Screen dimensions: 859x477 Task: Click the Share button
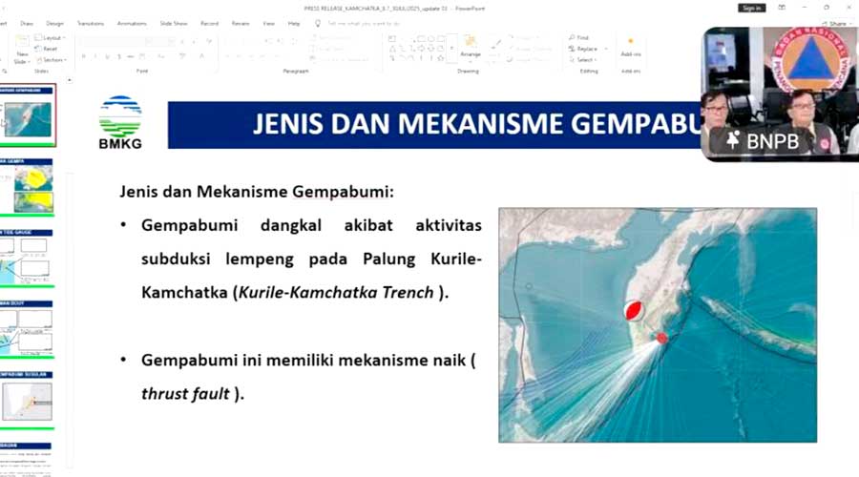tap(836, 23)
